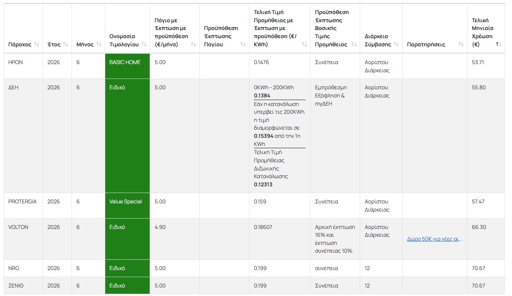Click the ΗΡΩΝ provider name cell

(x=23, y=66)
